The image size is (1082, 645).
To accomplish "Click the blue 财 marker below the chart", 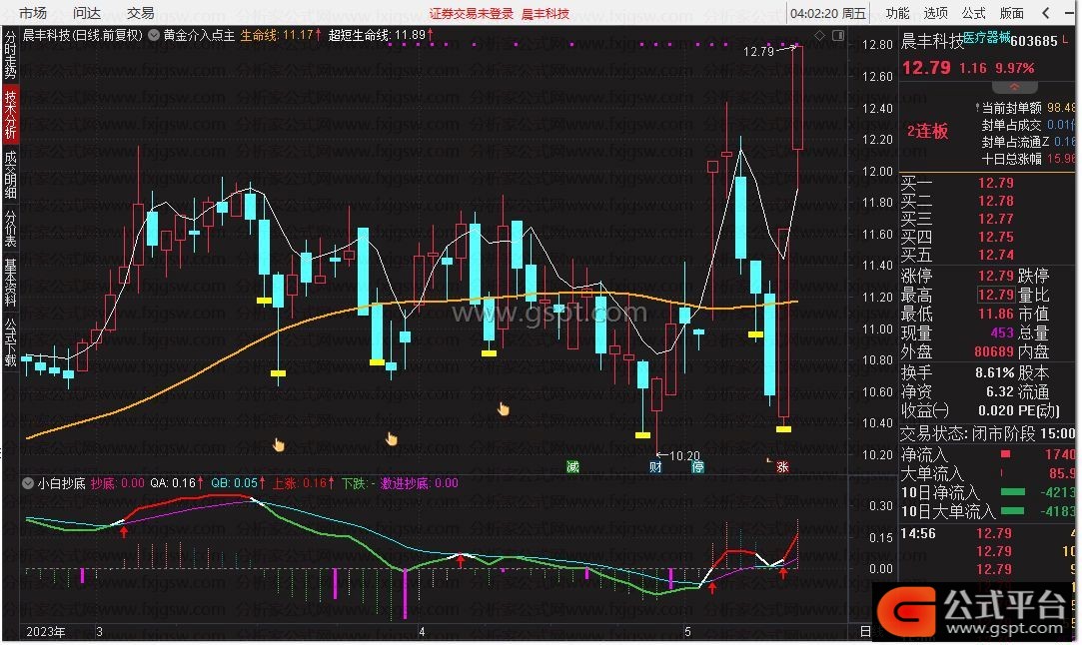I will point(655,467).
